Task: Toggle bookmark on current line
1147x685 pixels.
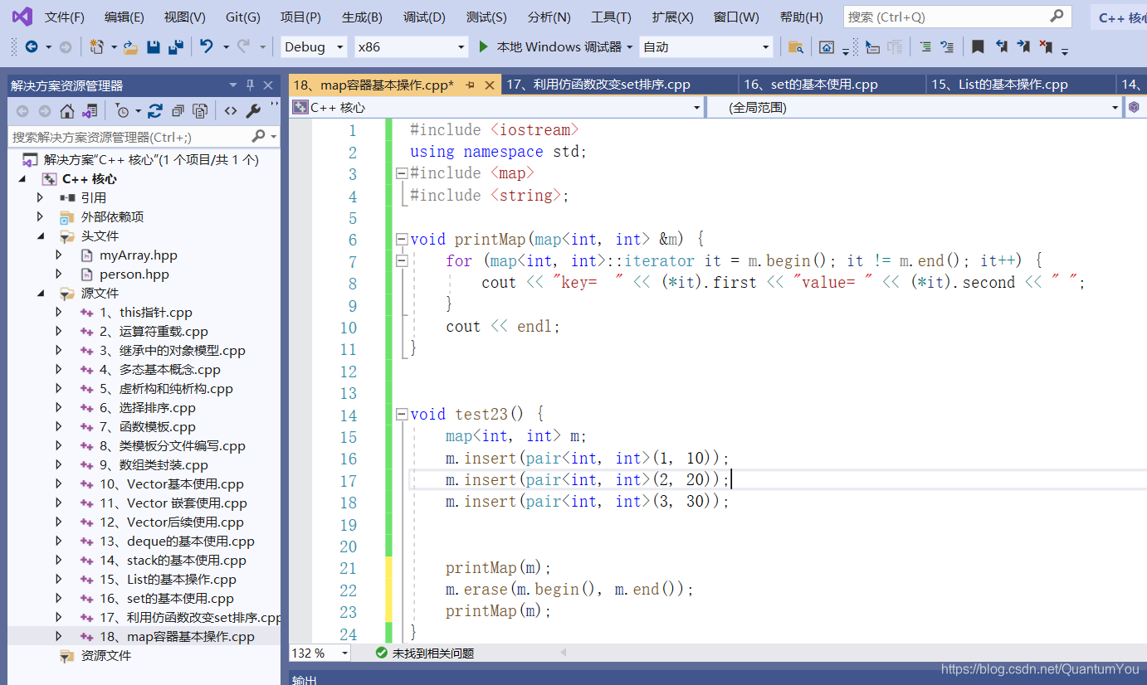Action: click(x=979, y=47)
